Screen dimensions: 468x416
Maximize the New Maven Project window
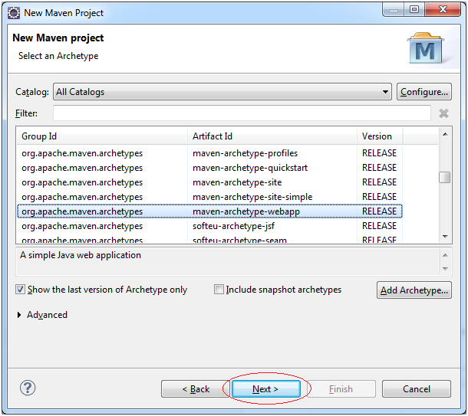(414, 9)
